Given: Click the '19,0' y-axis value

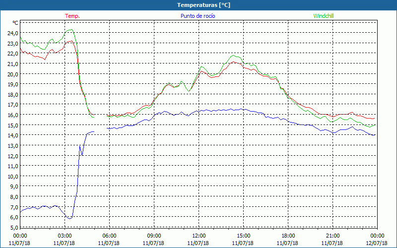Looking at the screenshot, I should click(13, 84).
